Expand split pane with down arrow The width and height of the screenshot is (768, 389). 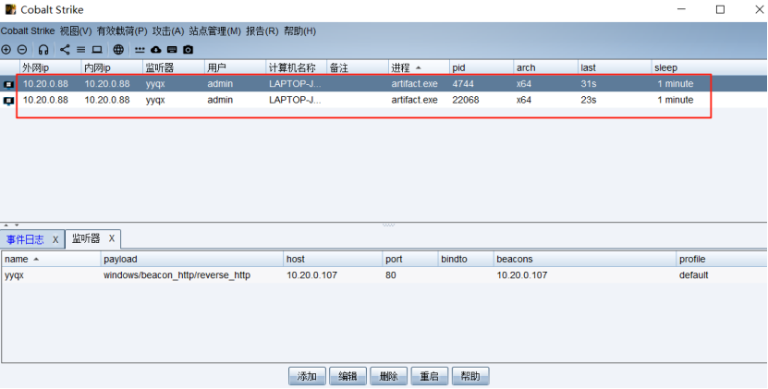pos(17,225)
